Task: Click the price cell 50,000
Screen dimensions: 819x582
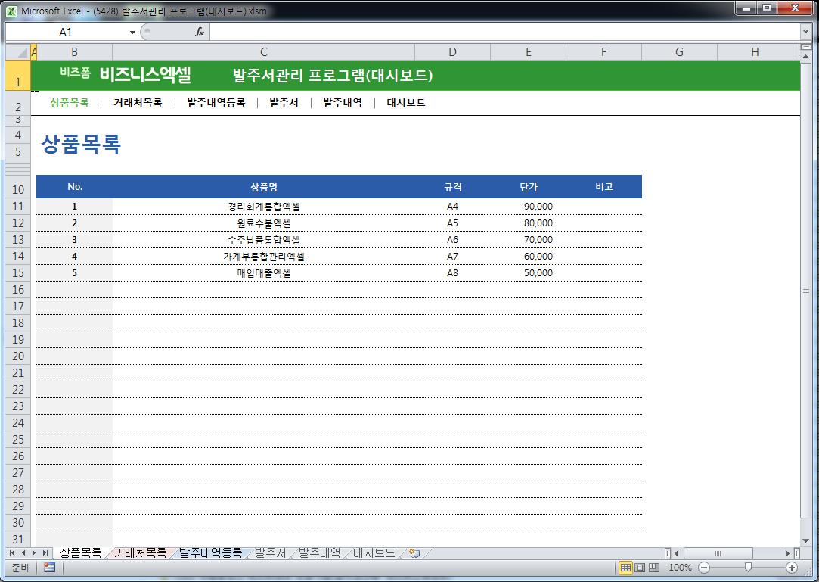Action: click(528, 273)
